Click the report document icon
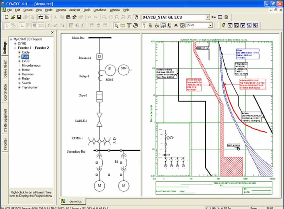 pyautogui.click(x=227, y=17)
